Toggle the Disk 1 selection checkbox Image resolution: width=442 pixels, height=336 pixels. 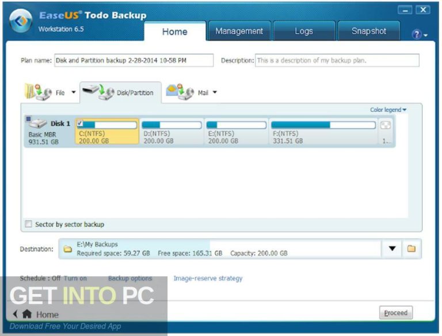[28, 119]
